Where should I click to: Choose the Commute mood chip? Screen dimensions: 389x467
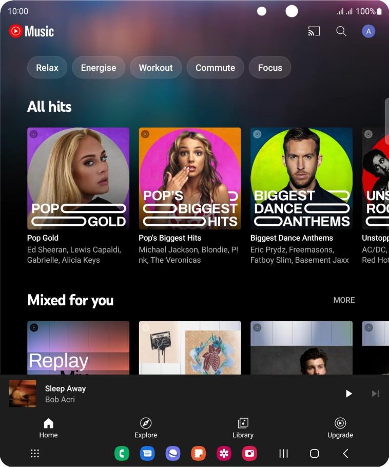pyautogui.click(x=215, y=68)
